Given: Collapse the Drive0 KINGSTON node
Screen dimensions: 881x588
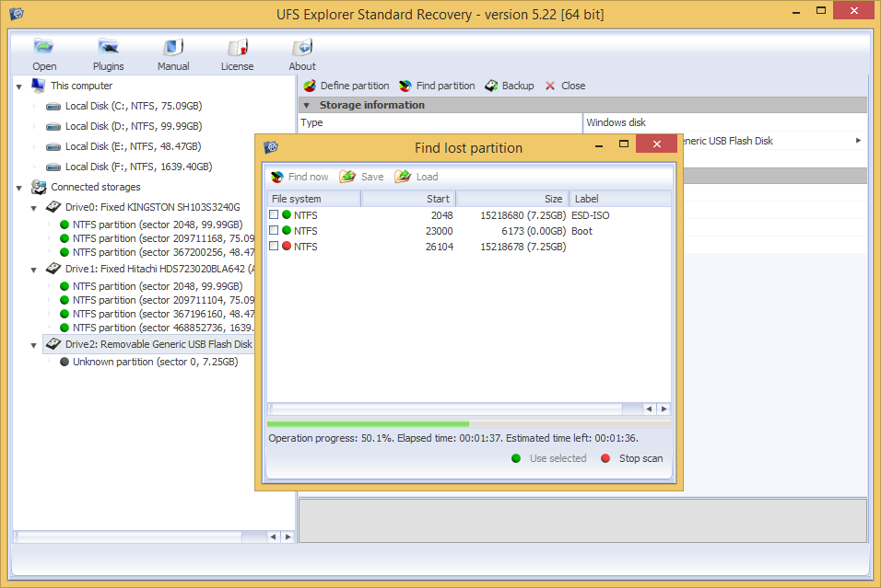Looking at the screenshot, I should [34, 208].
